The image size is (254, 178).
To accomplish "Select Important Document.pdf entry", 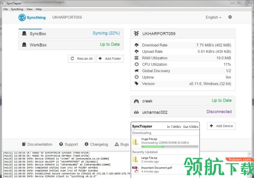I will (165, 169).
